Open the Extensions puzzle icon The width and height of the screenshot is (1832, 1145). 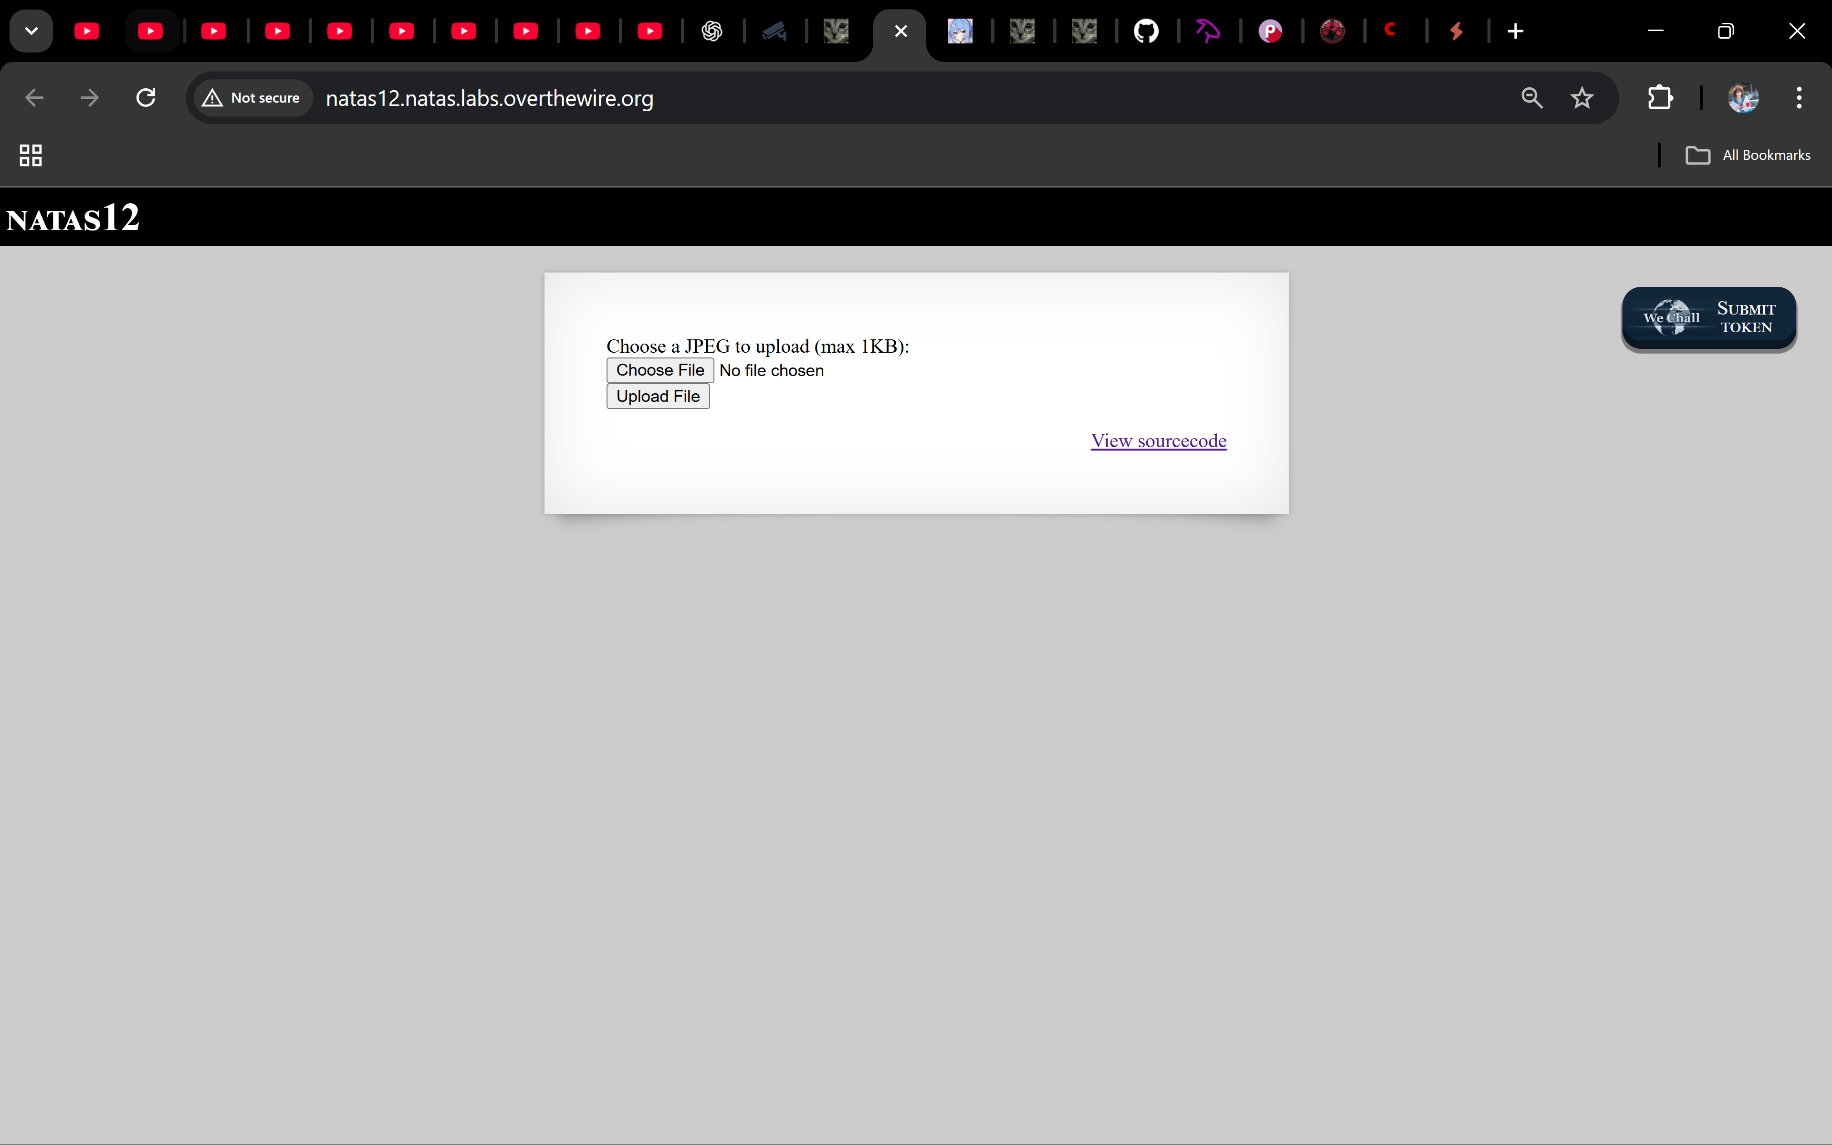1659,98
